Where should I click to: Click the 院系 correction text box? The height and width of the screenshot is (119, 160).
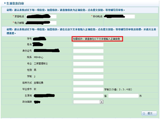88,57
